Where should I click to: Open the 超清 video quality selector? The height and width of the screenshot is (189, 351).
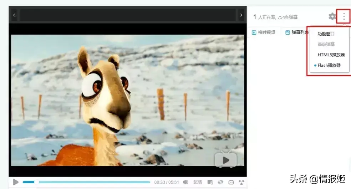(198, 182)
